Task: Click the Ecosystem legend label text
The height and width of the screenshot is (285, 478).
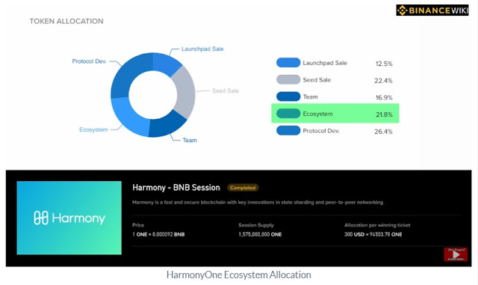Action: (x=317, y=114)
